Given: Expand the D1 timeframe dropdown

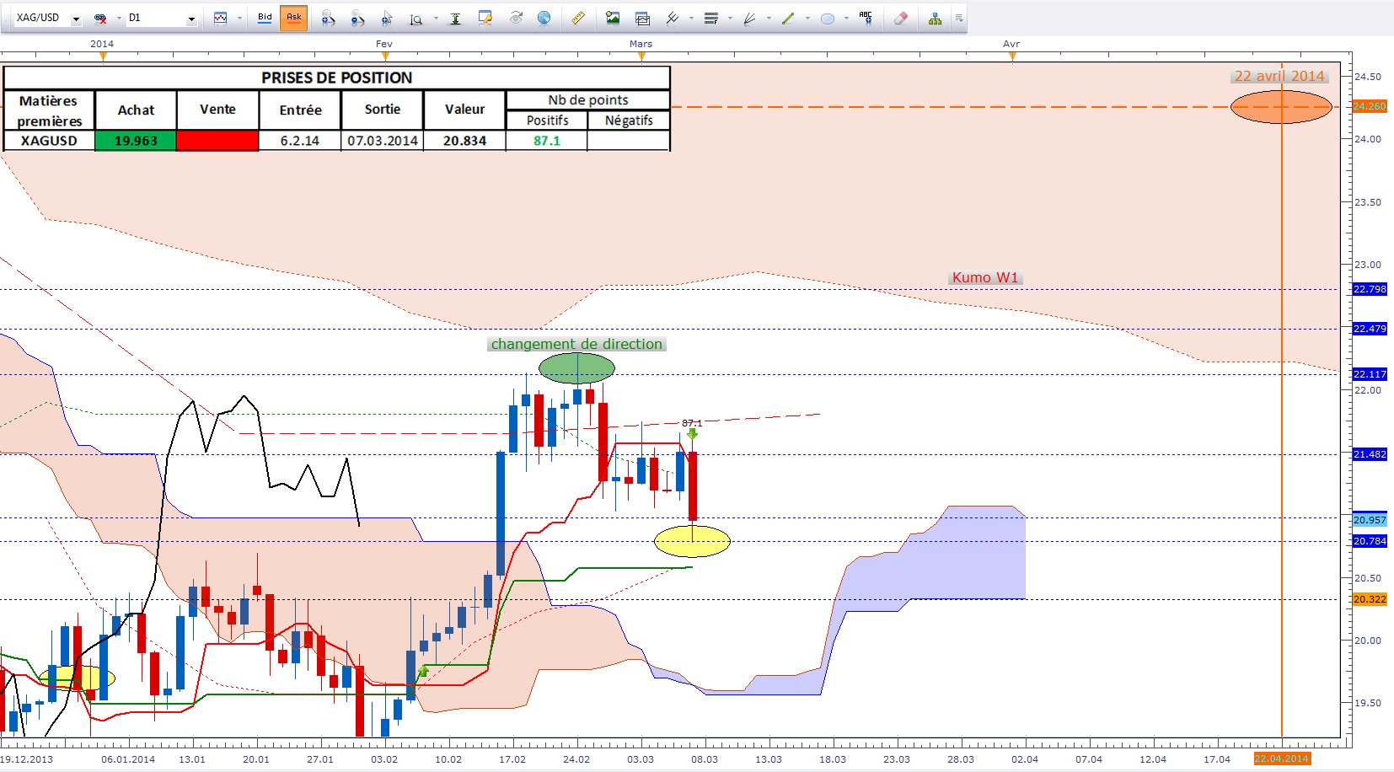Looking at the screenshot, I should tap(191, 19).
